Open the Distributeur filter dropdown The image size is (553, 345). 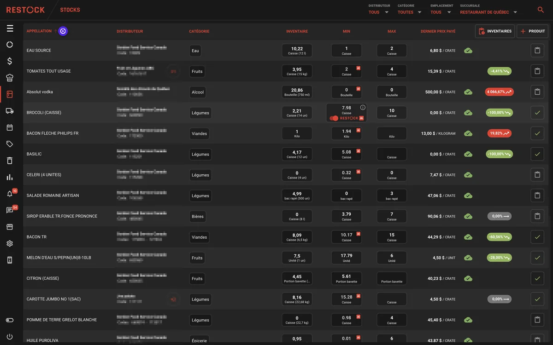tap(379, 12)
